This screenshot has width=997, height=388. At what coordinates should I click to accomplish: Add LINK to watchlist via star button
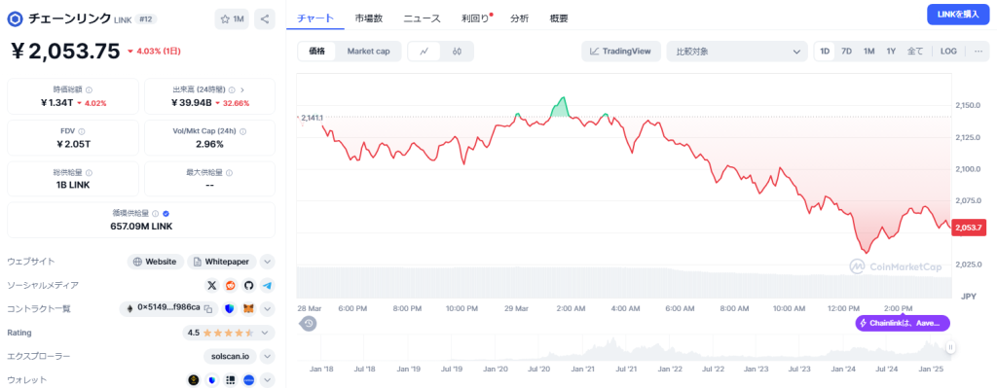point(232,19)
